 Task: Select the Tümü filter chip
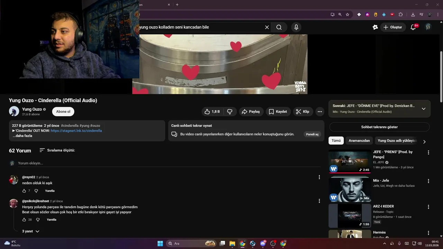[336, 141]
